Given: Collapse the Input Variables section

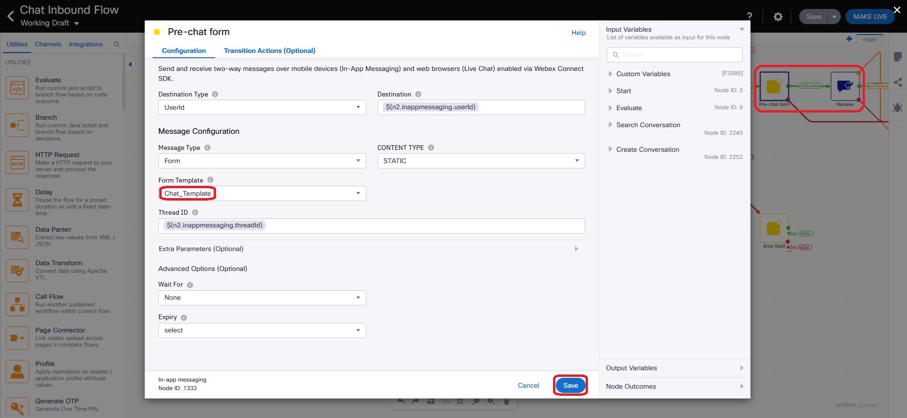Looking at the screenshot, I should 742,29.
